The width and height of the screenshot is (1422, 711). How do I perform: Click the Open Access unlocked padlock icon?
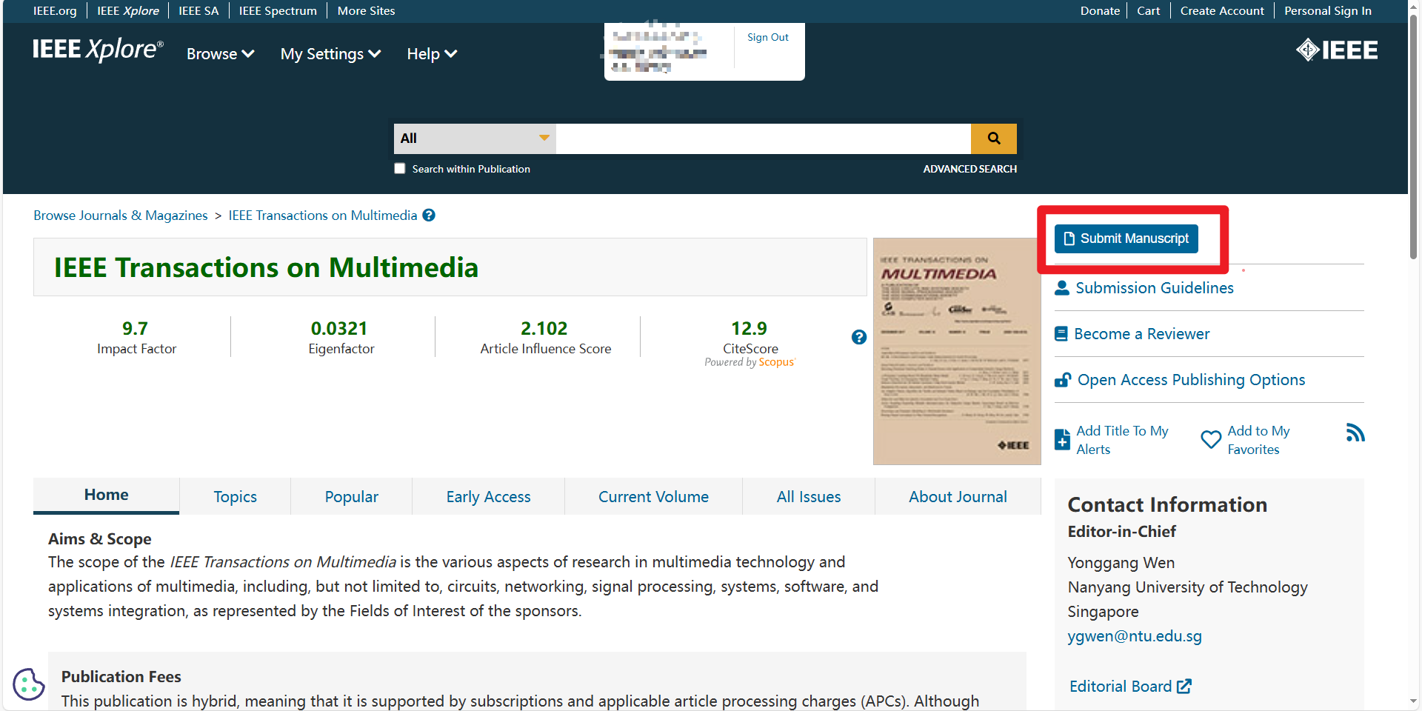click(1063, 380)
